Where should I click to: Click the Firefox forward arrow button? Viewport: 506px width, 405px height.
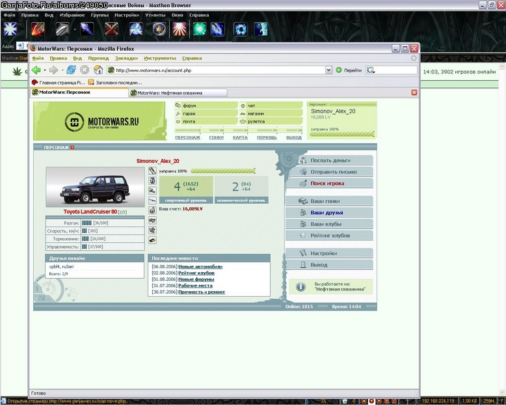tap(53, 70)
